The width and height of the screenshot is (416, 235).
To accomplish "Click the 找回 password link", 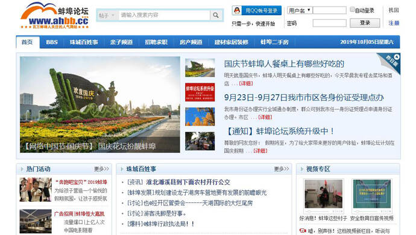I will (x=394, y=10).
